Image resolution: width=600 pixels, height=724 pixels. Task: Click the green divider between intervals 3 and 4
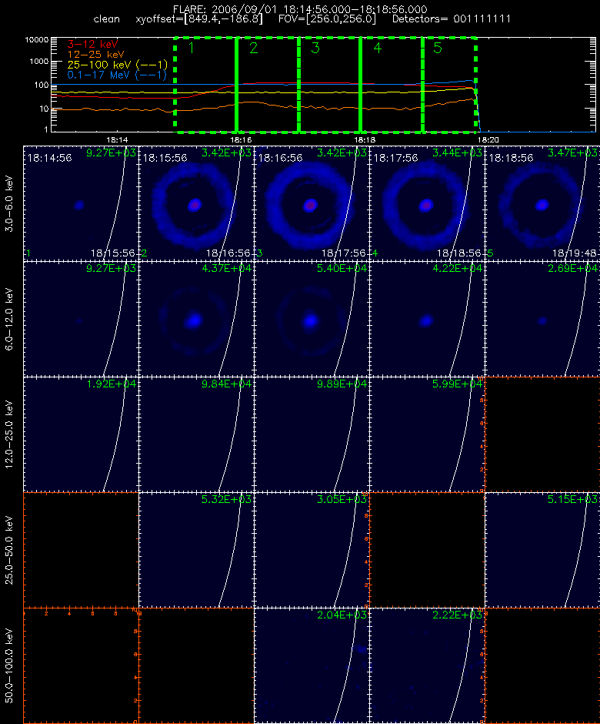click(x=361, y=85)
